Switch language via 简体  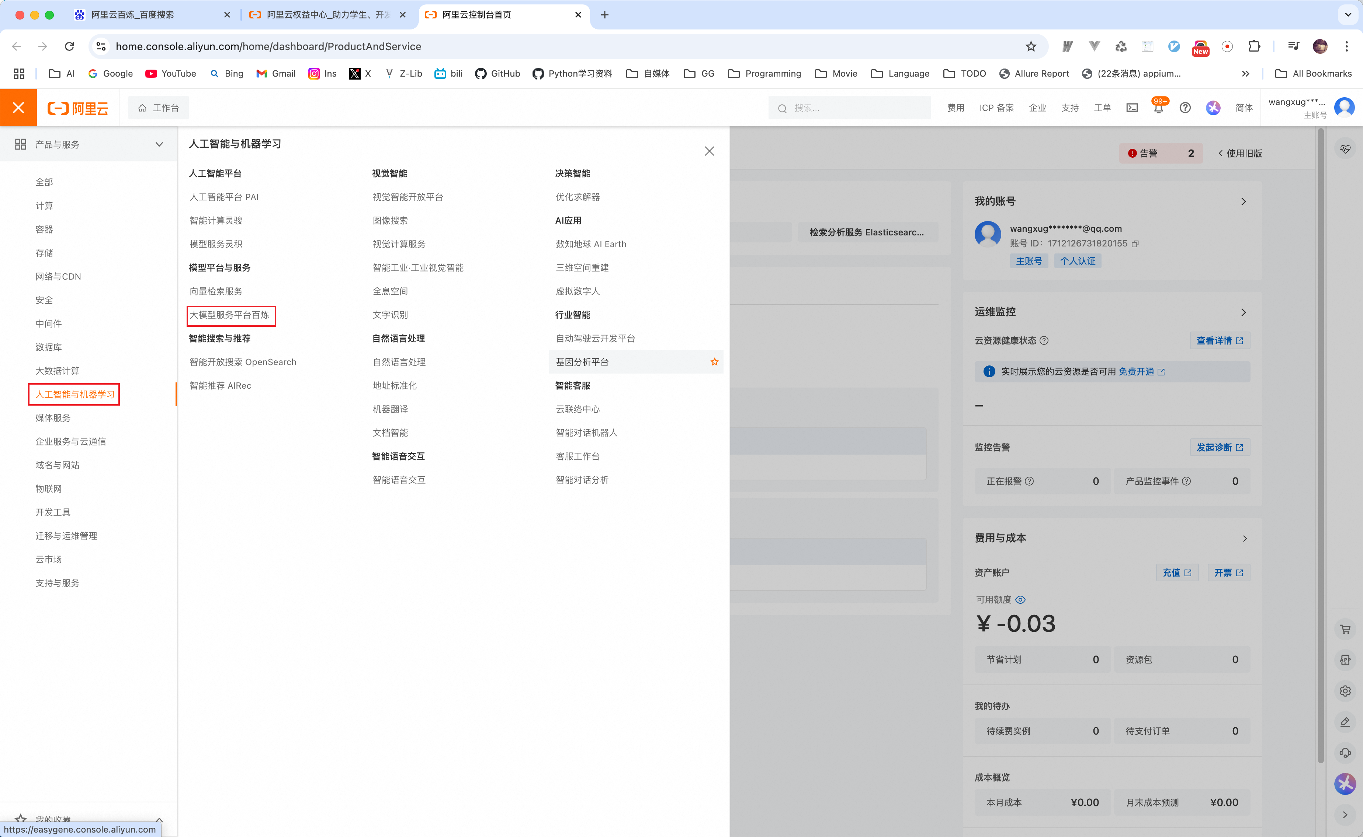point(1244,108)
